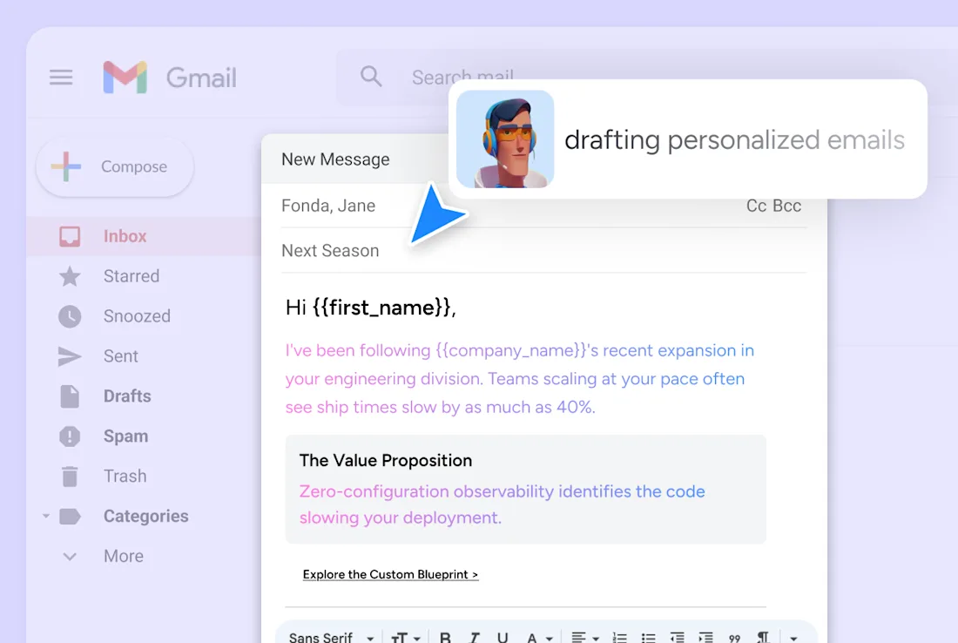Click the Spam warning icon
This screenshot has width=958, height=643.
(x=70, y=437)
